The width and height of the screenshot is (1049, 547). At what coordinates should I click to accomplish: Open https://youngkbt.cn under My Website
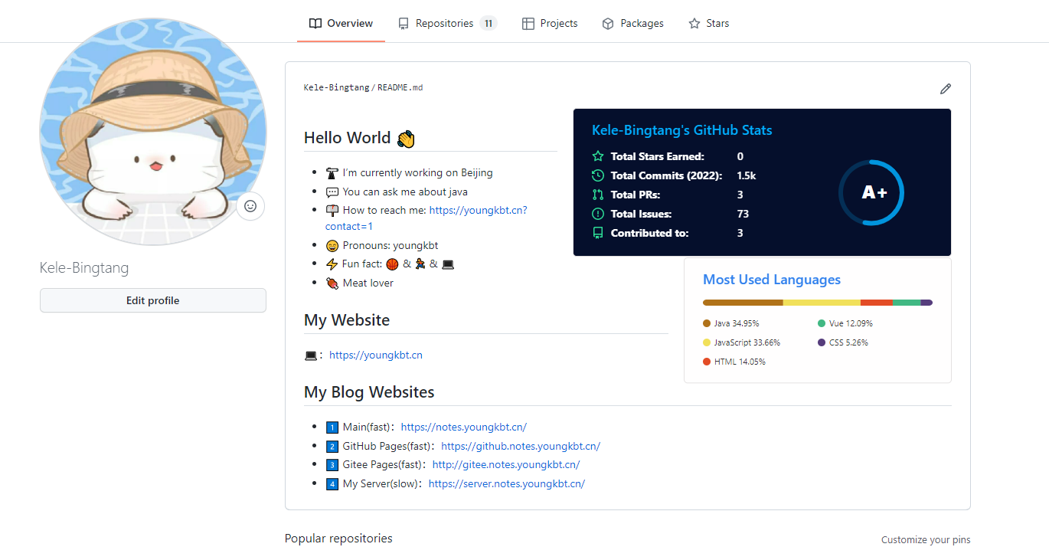point(376,355)
